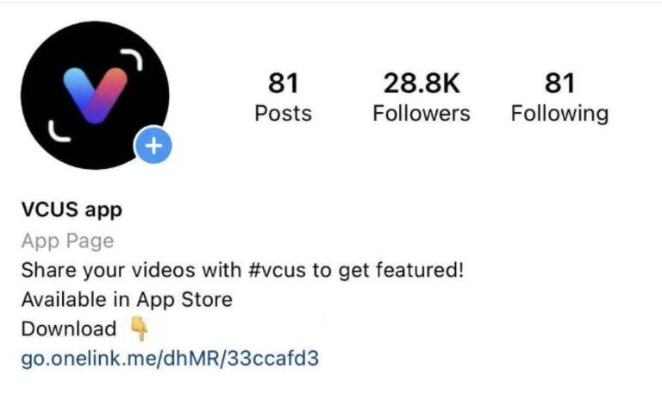662x394 pixels.
Task: Click the App Page category label
Action: pyautogui.click(x=67, y=241)
